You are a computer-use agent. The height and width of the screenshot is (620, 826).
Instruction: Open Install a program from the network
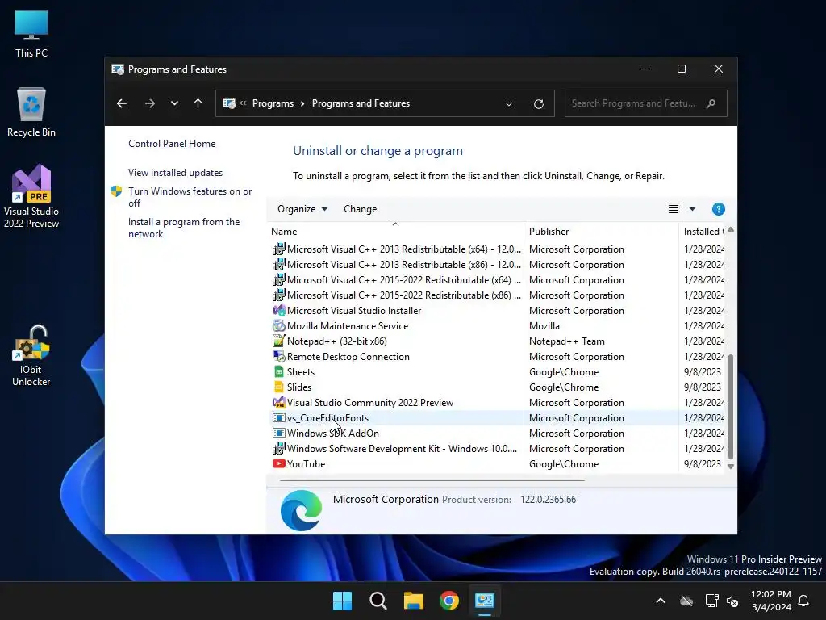(x=184, y=228)
